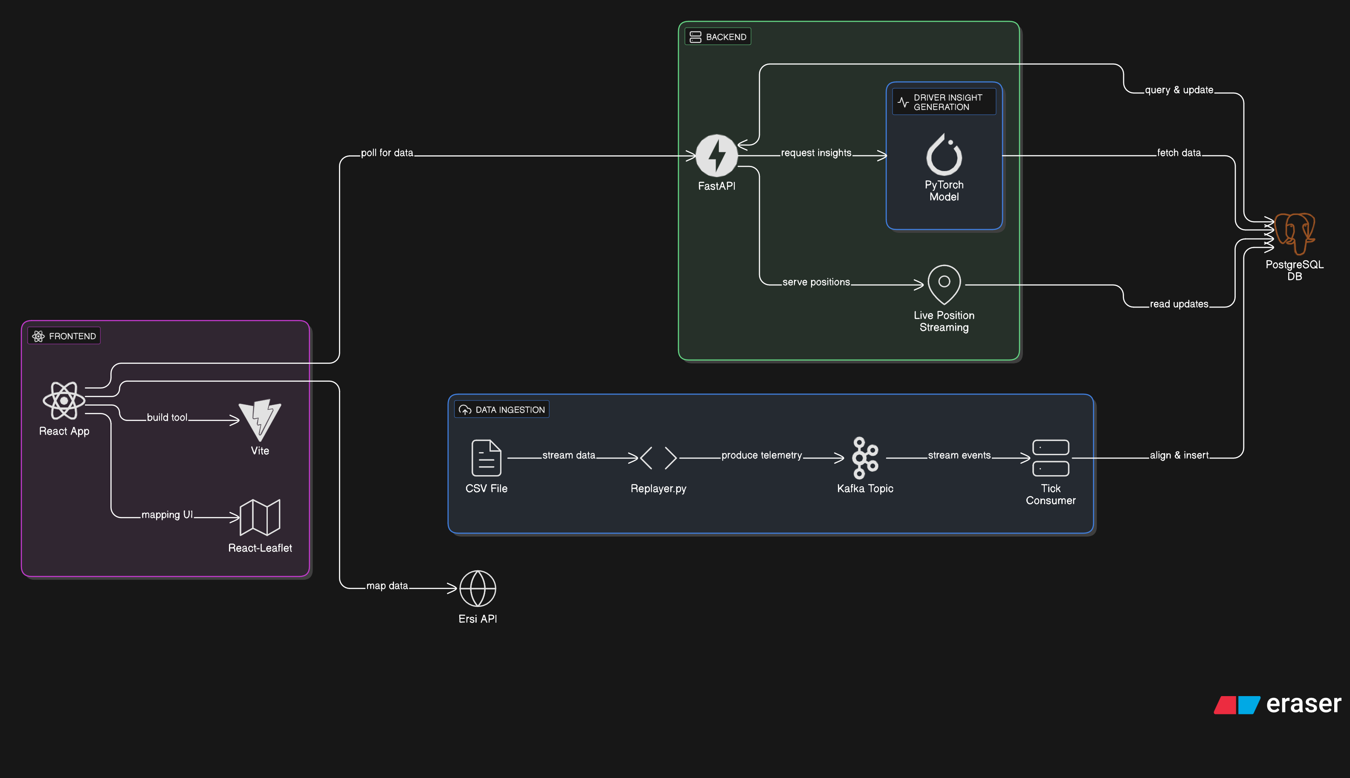The image size is (1350, 778).
Task: Select the Ersi API globe icon
Action: [x=478, y=588]
